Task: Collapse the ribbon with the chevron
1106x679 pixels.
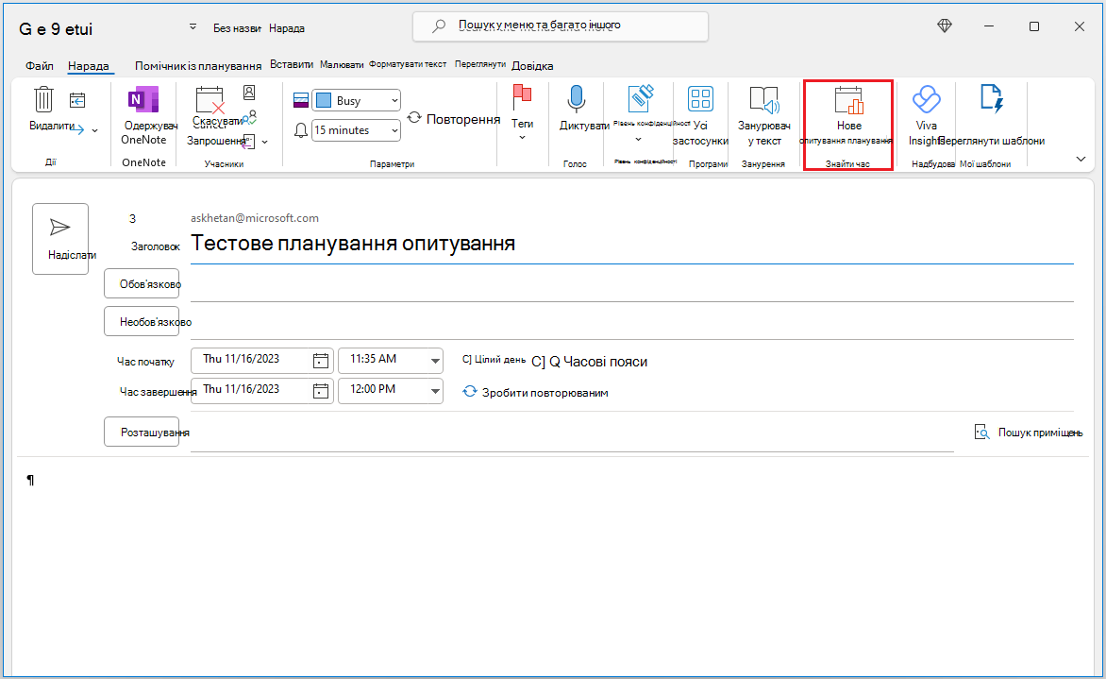Action: [x=1081, y=159]
